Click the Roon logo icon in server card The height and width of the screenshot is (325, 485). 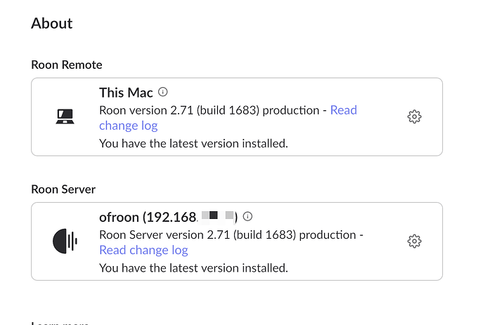point(65,241)
